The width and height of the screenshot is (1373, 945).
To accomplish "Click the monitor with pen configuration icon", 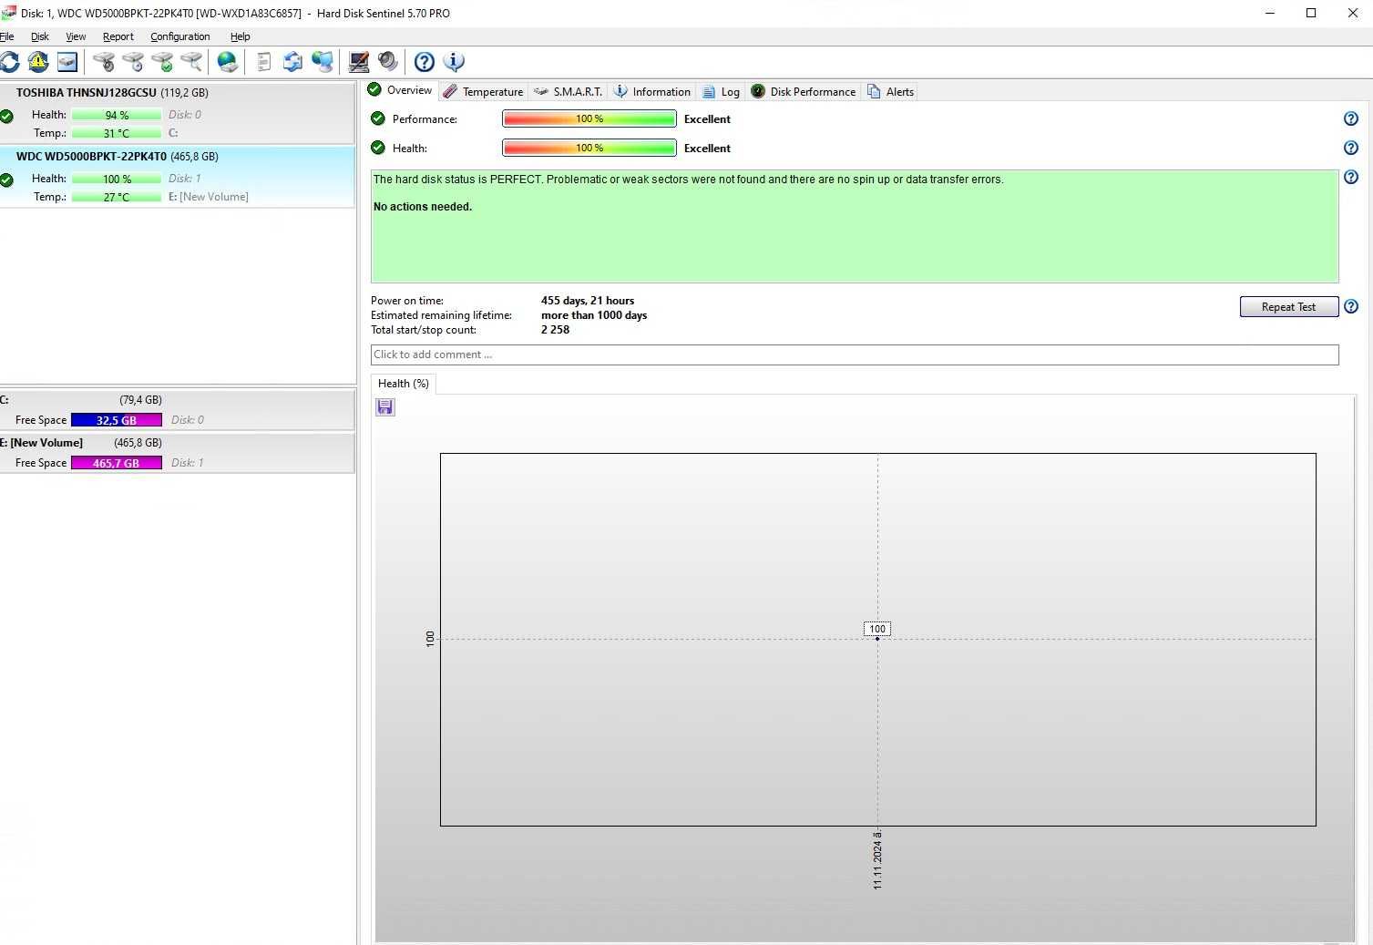I will (359, 61).
